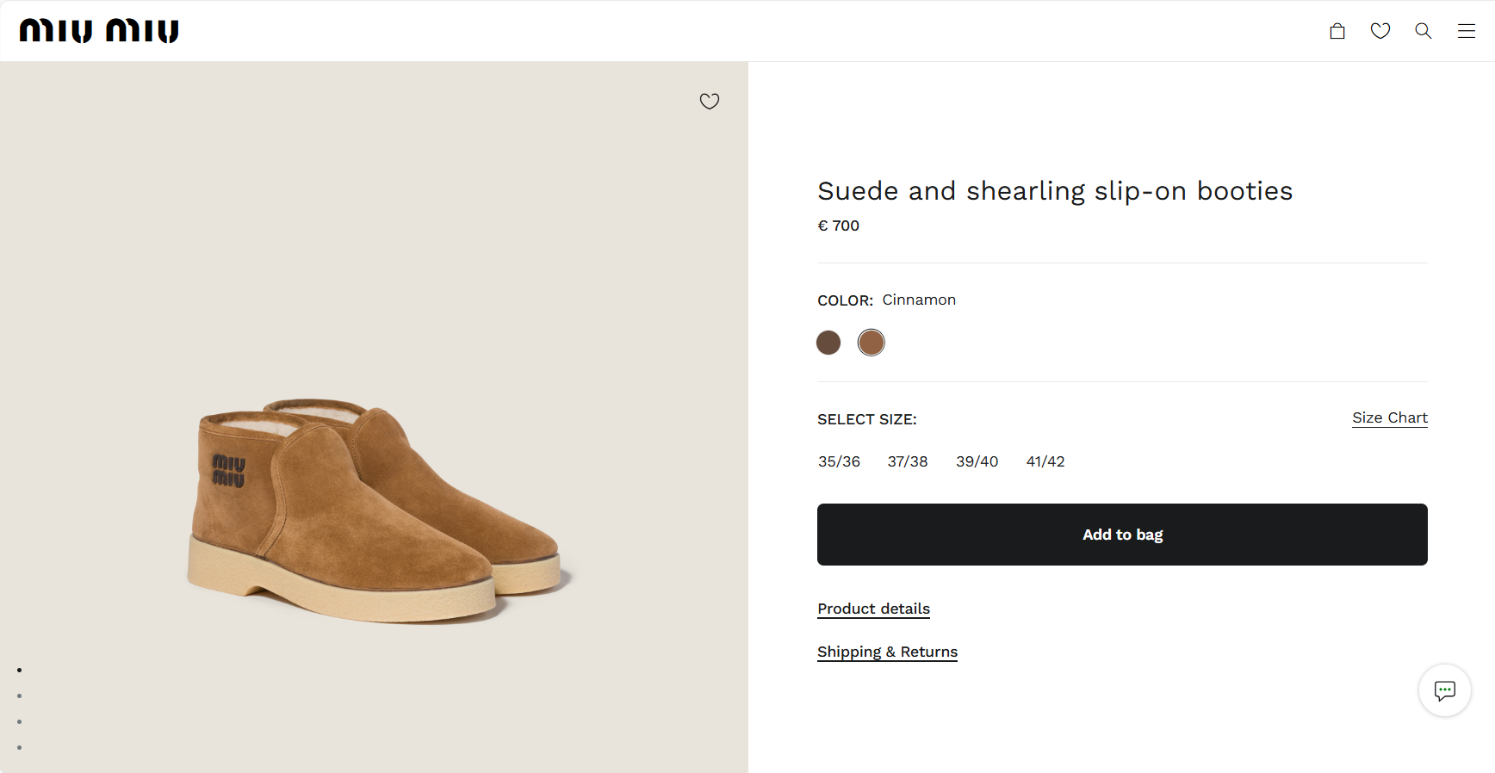Image resolution: width=1495 pixels, height=773 pixels.
Task: Click the Add to bag button
Action: (x=1122, y=535)
